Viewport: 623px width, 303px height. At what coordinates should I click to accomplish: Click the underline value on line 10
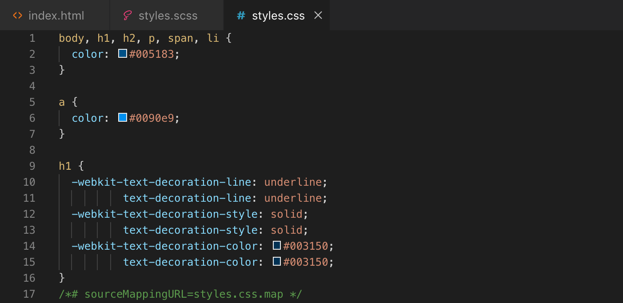[293, 182]
